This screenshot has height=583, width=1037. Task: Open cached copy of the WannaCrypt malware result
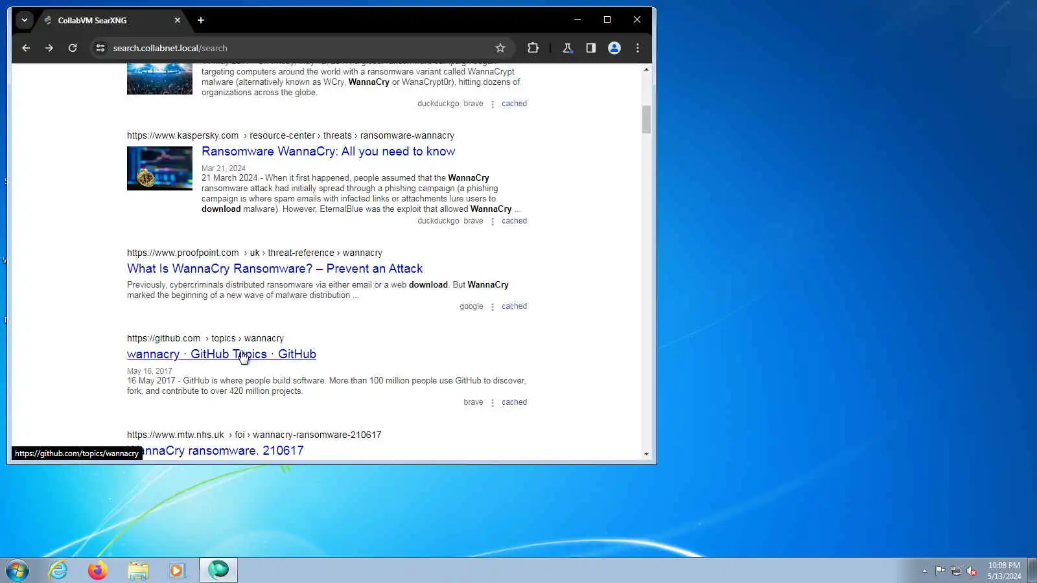(514, 104)
